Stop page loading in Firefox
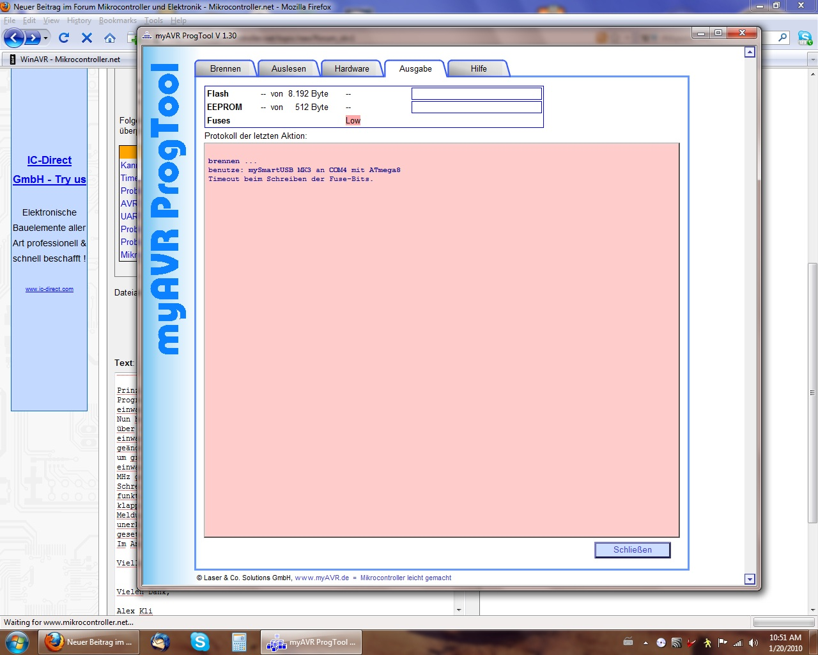This screenshot has width=818, height=655. pyautogui.click(x=87, y=38)
